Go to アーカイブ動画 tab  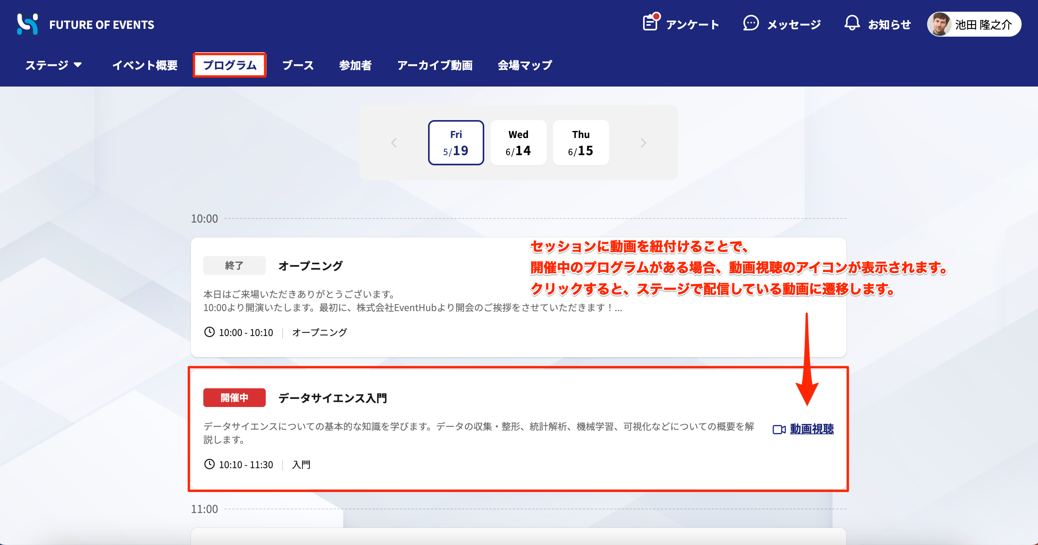(x=435, y=65)
